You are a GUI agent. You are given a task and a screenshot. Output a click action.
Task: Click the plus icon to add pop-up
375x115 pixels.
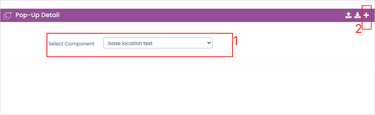[x=367, y=15]
